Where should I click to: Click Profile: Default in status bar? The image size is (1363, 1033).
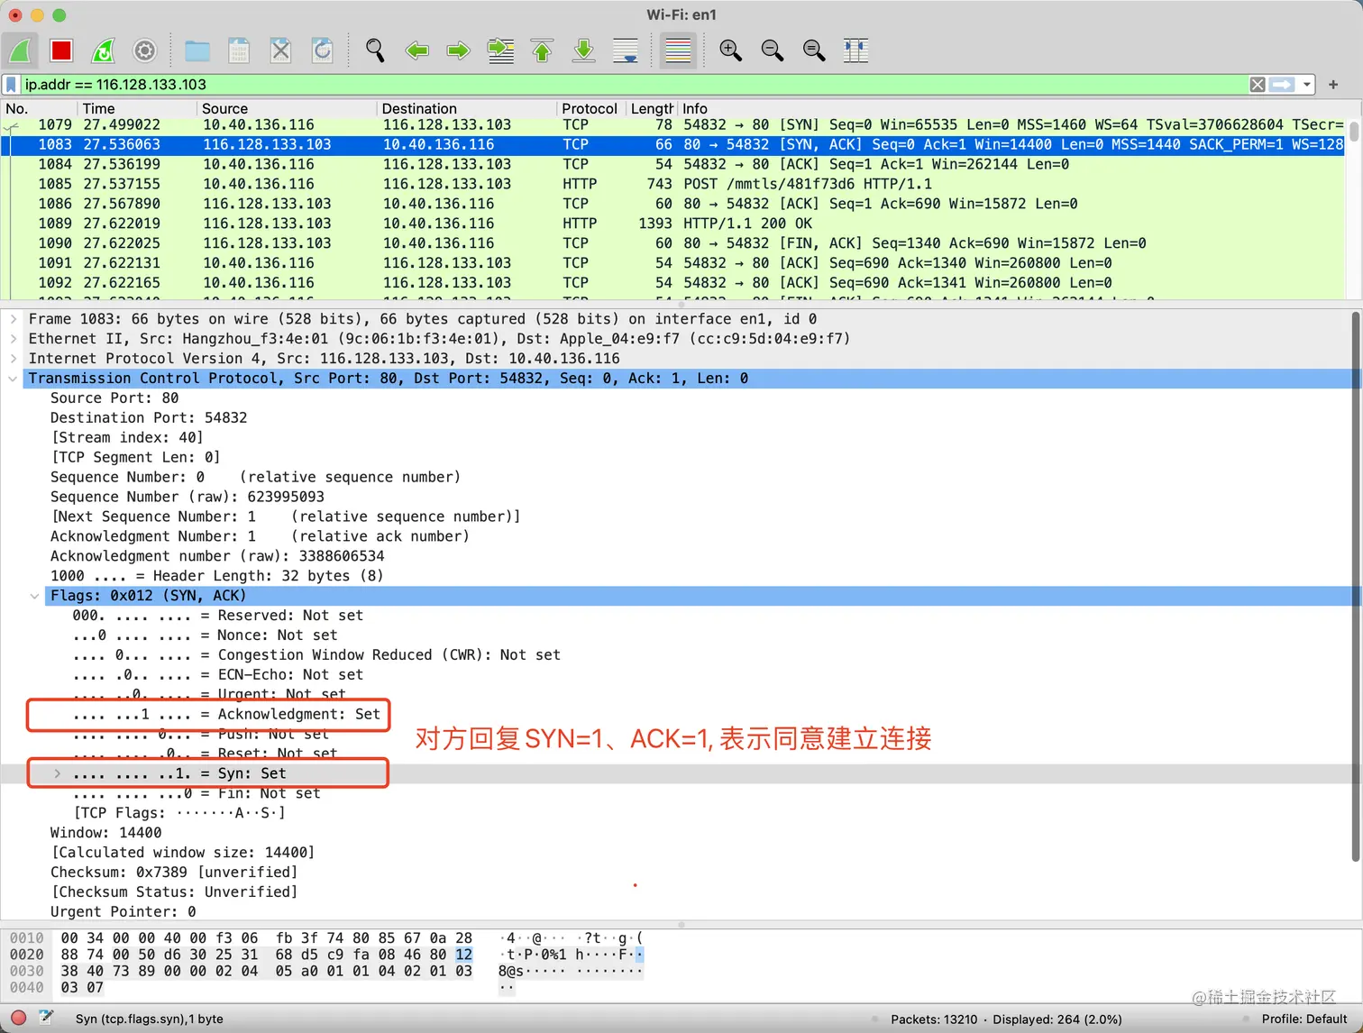coord(1304,1019)
